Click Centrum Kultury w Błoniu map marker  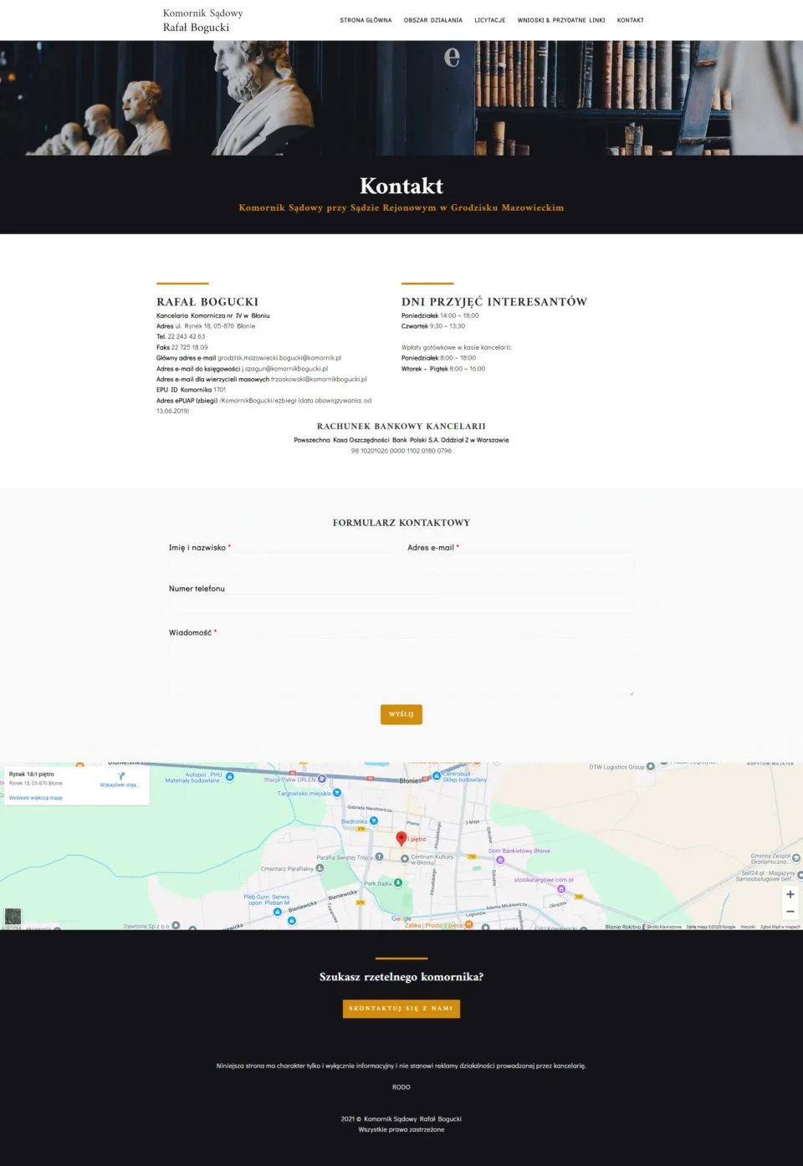click(405, 858)
